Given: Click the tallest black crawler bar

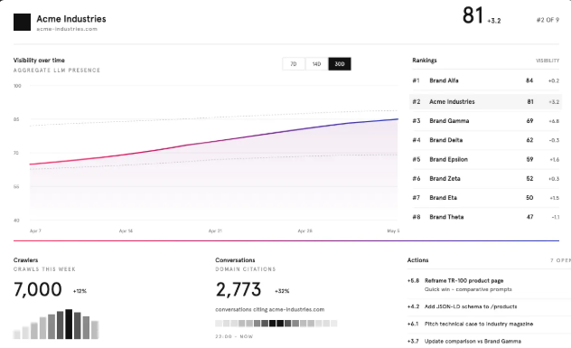Looking at the screenshot, I should tap(69, 324).
